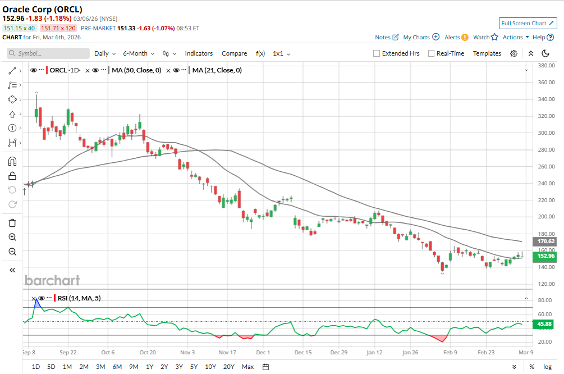This screenshot has width=564, height=374.
Task: Switch to dark mode moon icon
Action: pyautogui.click(x=545, y=53)
